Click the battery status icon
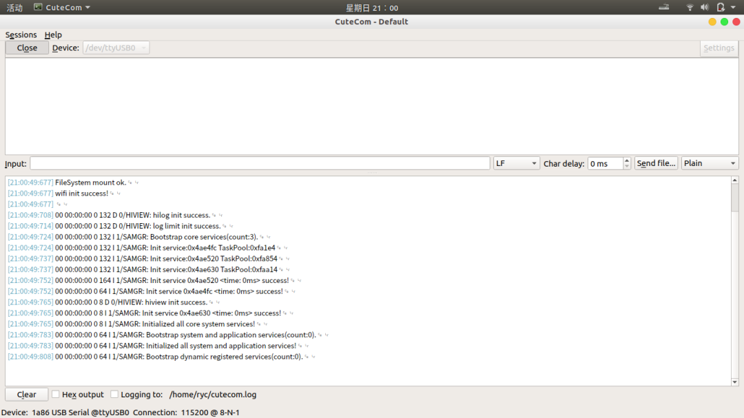The width and height of the screenshot is (744, 418). click(721, 7)
